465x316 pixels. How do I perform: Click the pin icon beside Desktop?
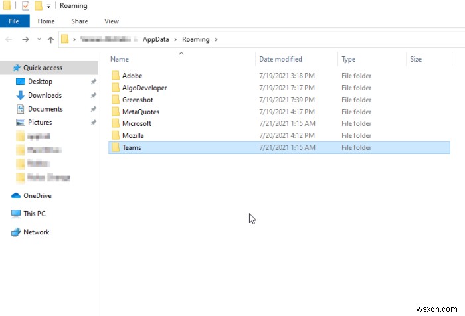click(x=94, y=82)
